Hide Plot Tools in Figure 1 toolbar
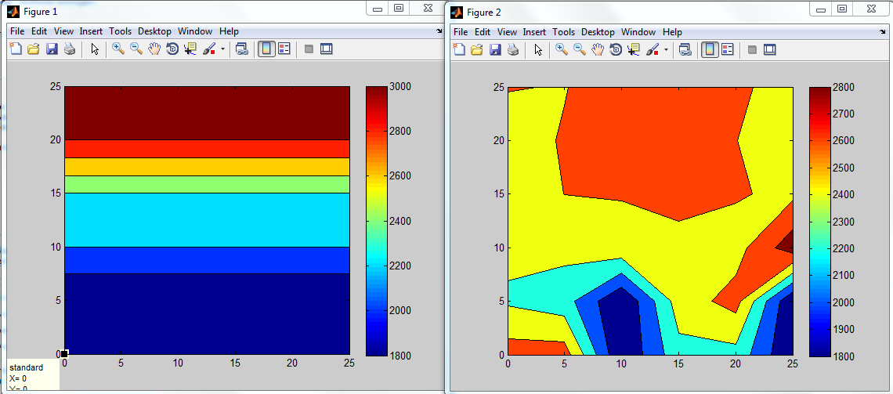893x394 pixels. pos(309,49)
